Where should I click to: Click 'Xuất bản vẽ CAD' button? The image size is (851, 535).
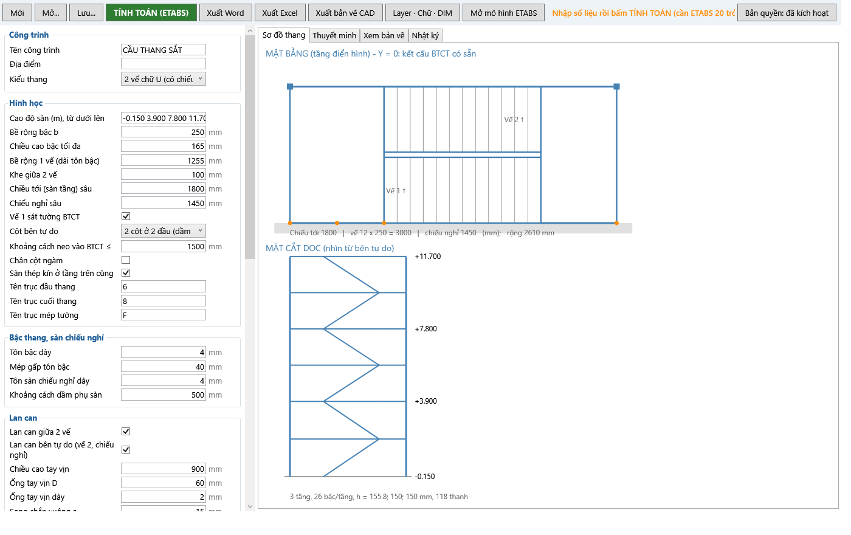[345, 13]
